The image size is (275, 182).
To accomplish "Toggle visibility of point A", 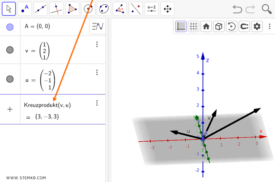I will [x=10, y=27].
